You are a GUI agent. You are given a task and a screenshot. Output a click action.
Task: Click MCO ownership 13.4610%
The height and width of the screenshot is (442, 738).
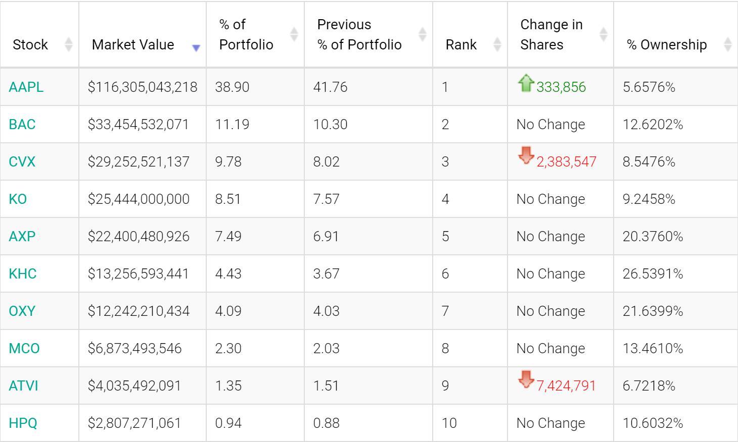[653, 348]
